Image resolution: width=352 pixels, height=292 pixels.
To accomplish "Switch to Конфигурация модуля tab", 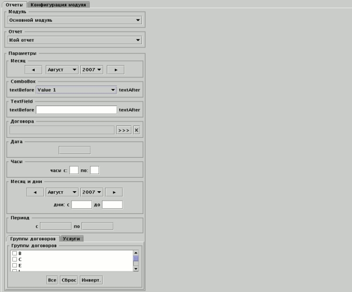I will (x=67, y=4).
